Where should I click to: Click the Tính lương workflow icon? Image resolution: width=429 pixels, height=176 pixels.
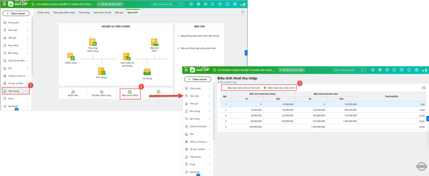point(101,71)
